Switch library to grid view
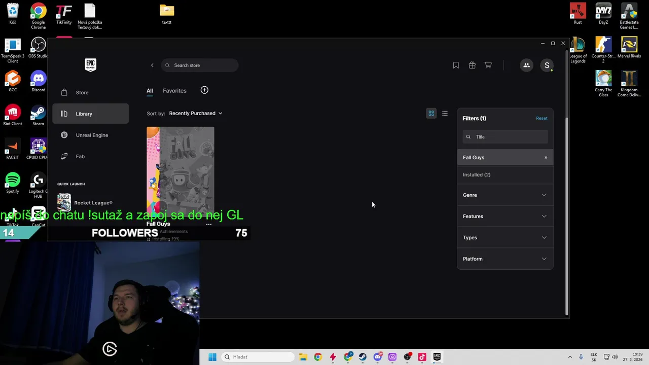Screen dimensions: 649x365 tap(431, 113)
